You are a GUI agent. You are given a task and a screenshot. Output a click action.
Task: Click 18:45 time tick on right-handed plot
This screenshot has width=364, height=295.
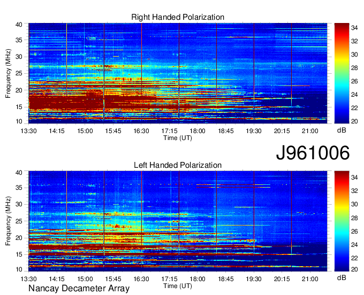pyautogui.click(x=226, y=131)
